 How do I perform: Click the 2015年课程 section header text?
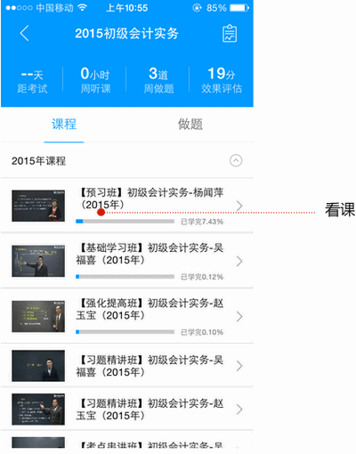39,161
